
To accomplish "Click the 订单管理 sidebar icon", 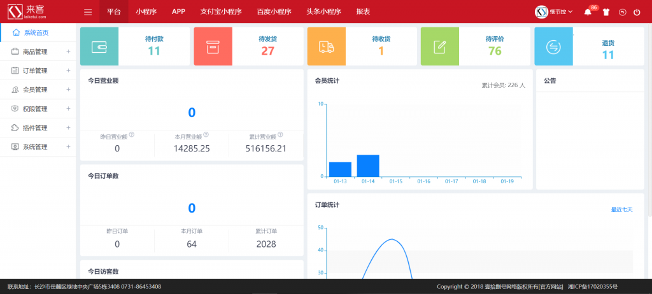I will (x=15, y=71).
